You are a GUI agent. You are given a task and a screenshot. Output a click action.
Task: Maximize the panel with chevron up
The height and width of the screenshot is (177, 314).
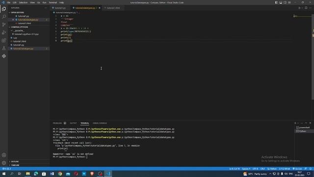point(306,123)
